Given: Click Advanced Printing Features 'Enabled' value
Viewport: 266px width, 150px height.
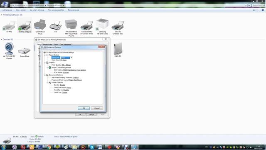Looking at the screenshot, I should [x=76, y=77].
